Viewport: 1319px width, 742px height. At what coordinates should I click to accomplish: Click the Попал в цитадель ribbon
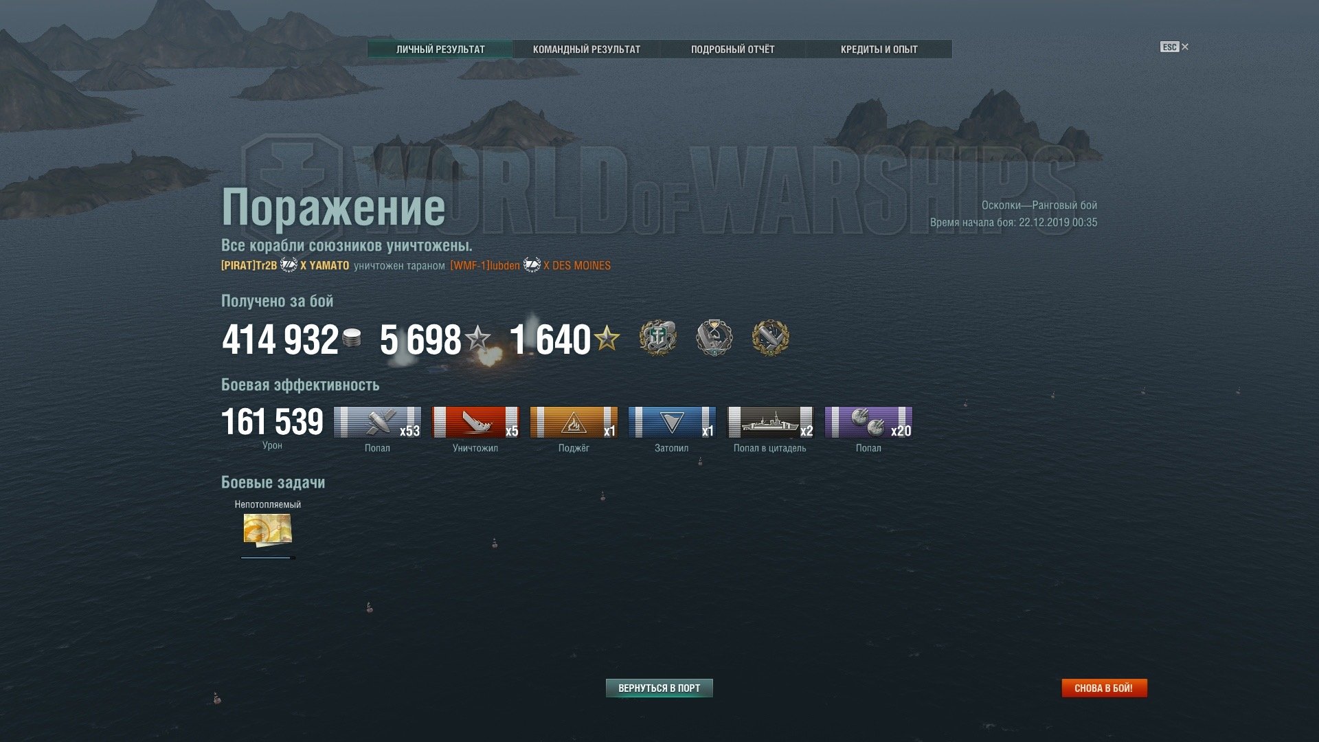point(770,422)
